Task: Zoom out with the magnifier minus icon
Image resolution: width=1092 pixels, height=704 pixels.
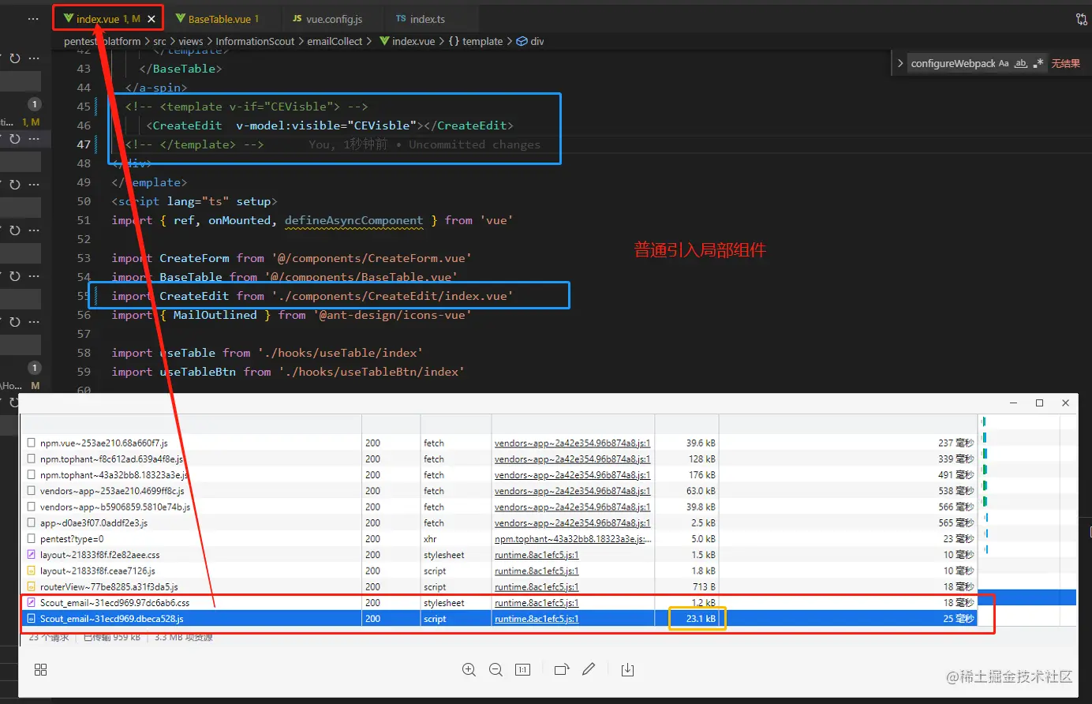Action: coord(496,669)
